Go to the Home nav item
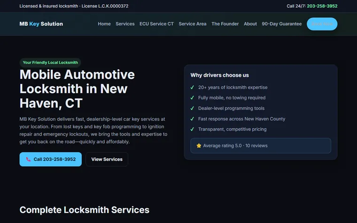The image size is (357, 223). (104, 24)
